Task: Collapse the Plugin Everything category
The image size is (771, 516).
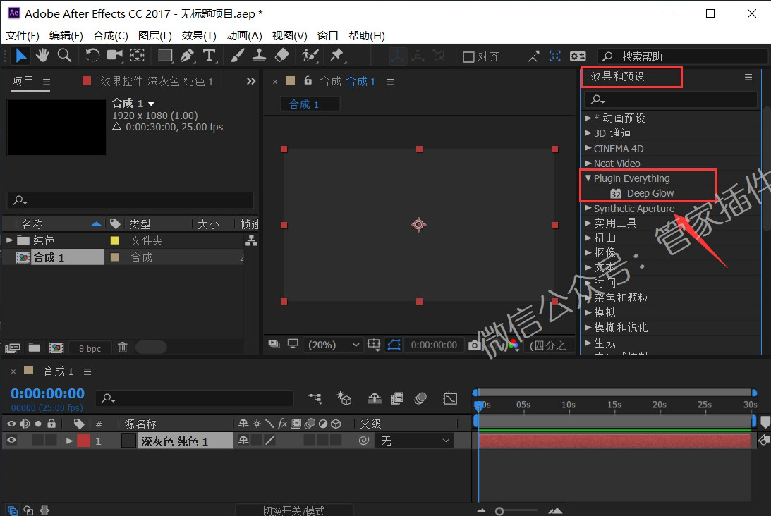Action: [588, 178]
